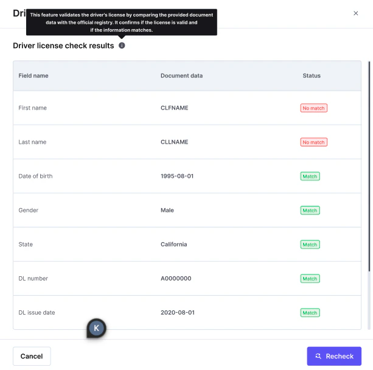
Task: Select the Male gender value
Action: tap(167, 210)
